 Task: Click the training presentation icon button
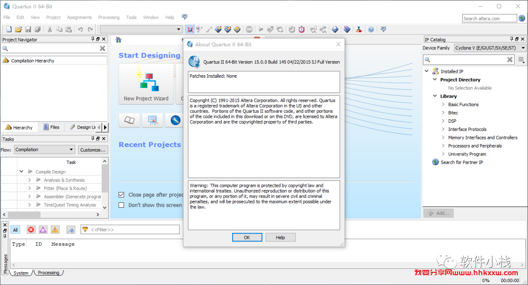pyautogui.click(x=153, y=120)
